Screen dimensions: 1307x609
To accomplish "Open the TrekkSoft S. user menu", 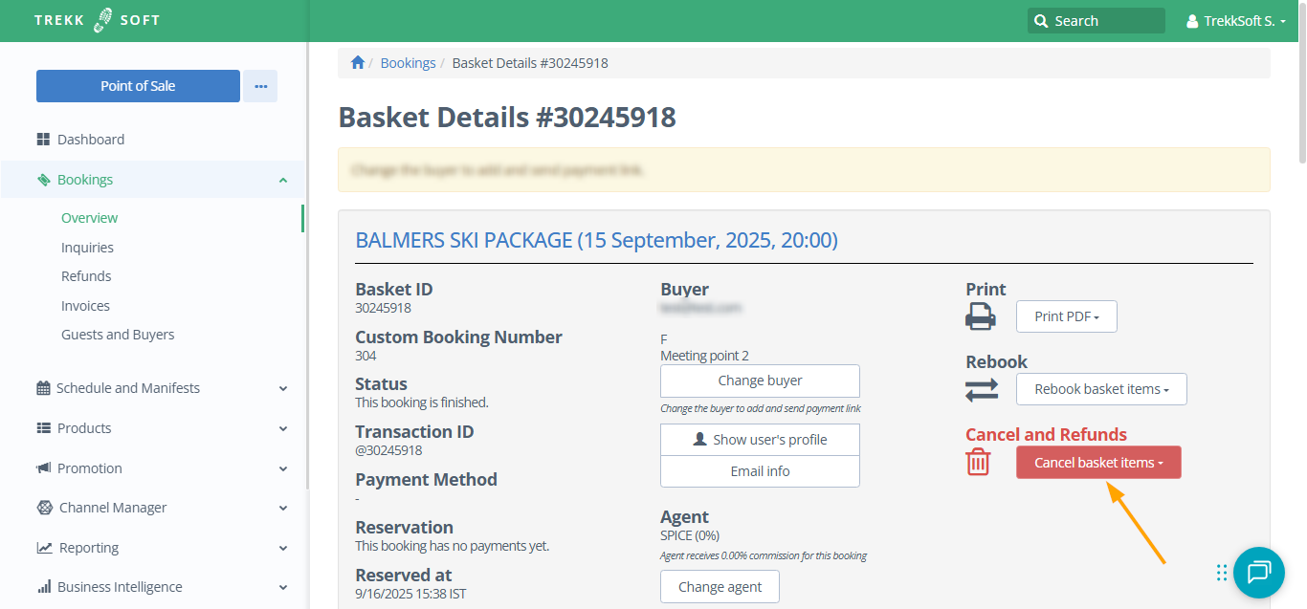I will 1235,21.
